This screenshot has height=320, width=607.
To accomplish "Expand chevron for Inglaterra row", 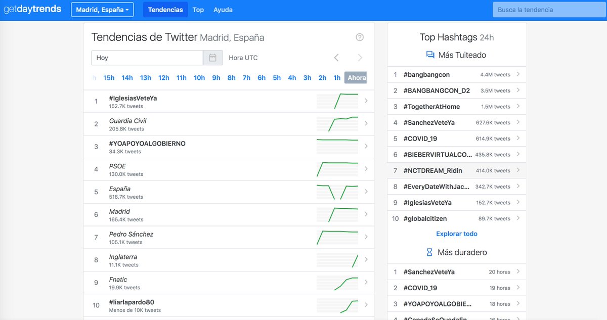I will pos(366,260).
